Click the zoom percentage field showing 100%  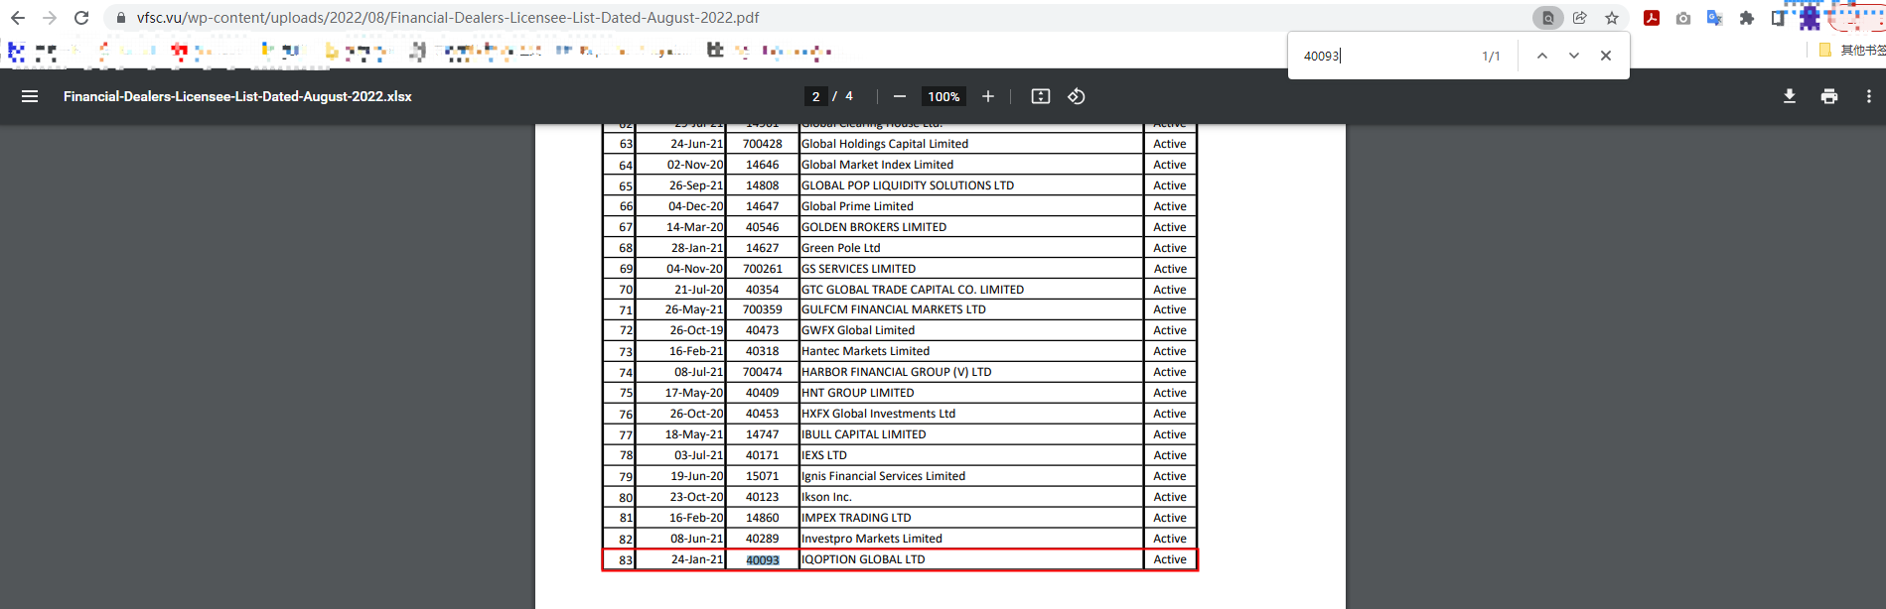(x=943, y=96)
